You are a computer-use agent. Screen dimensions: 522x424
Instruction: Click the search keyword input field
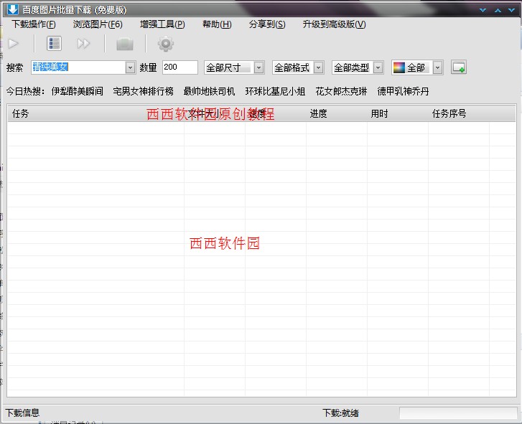pos(78,67)
